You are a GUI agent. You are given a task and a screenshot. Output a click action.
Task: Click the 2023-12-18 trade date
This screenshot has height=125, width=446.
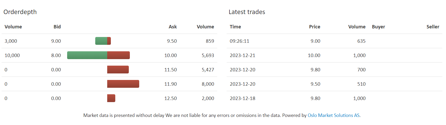click(x=243, y=98)
